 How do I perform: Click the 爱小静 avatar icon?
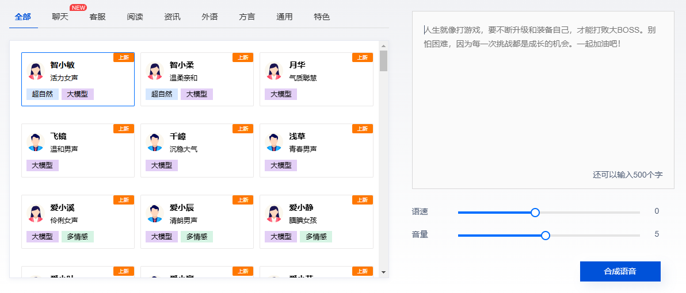[x=275, y=213]
